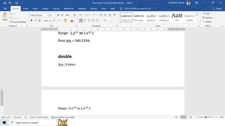Switch to the Design tab
Image resolution: width=225 pixels, height=126 pixels.
pos(45,8)
